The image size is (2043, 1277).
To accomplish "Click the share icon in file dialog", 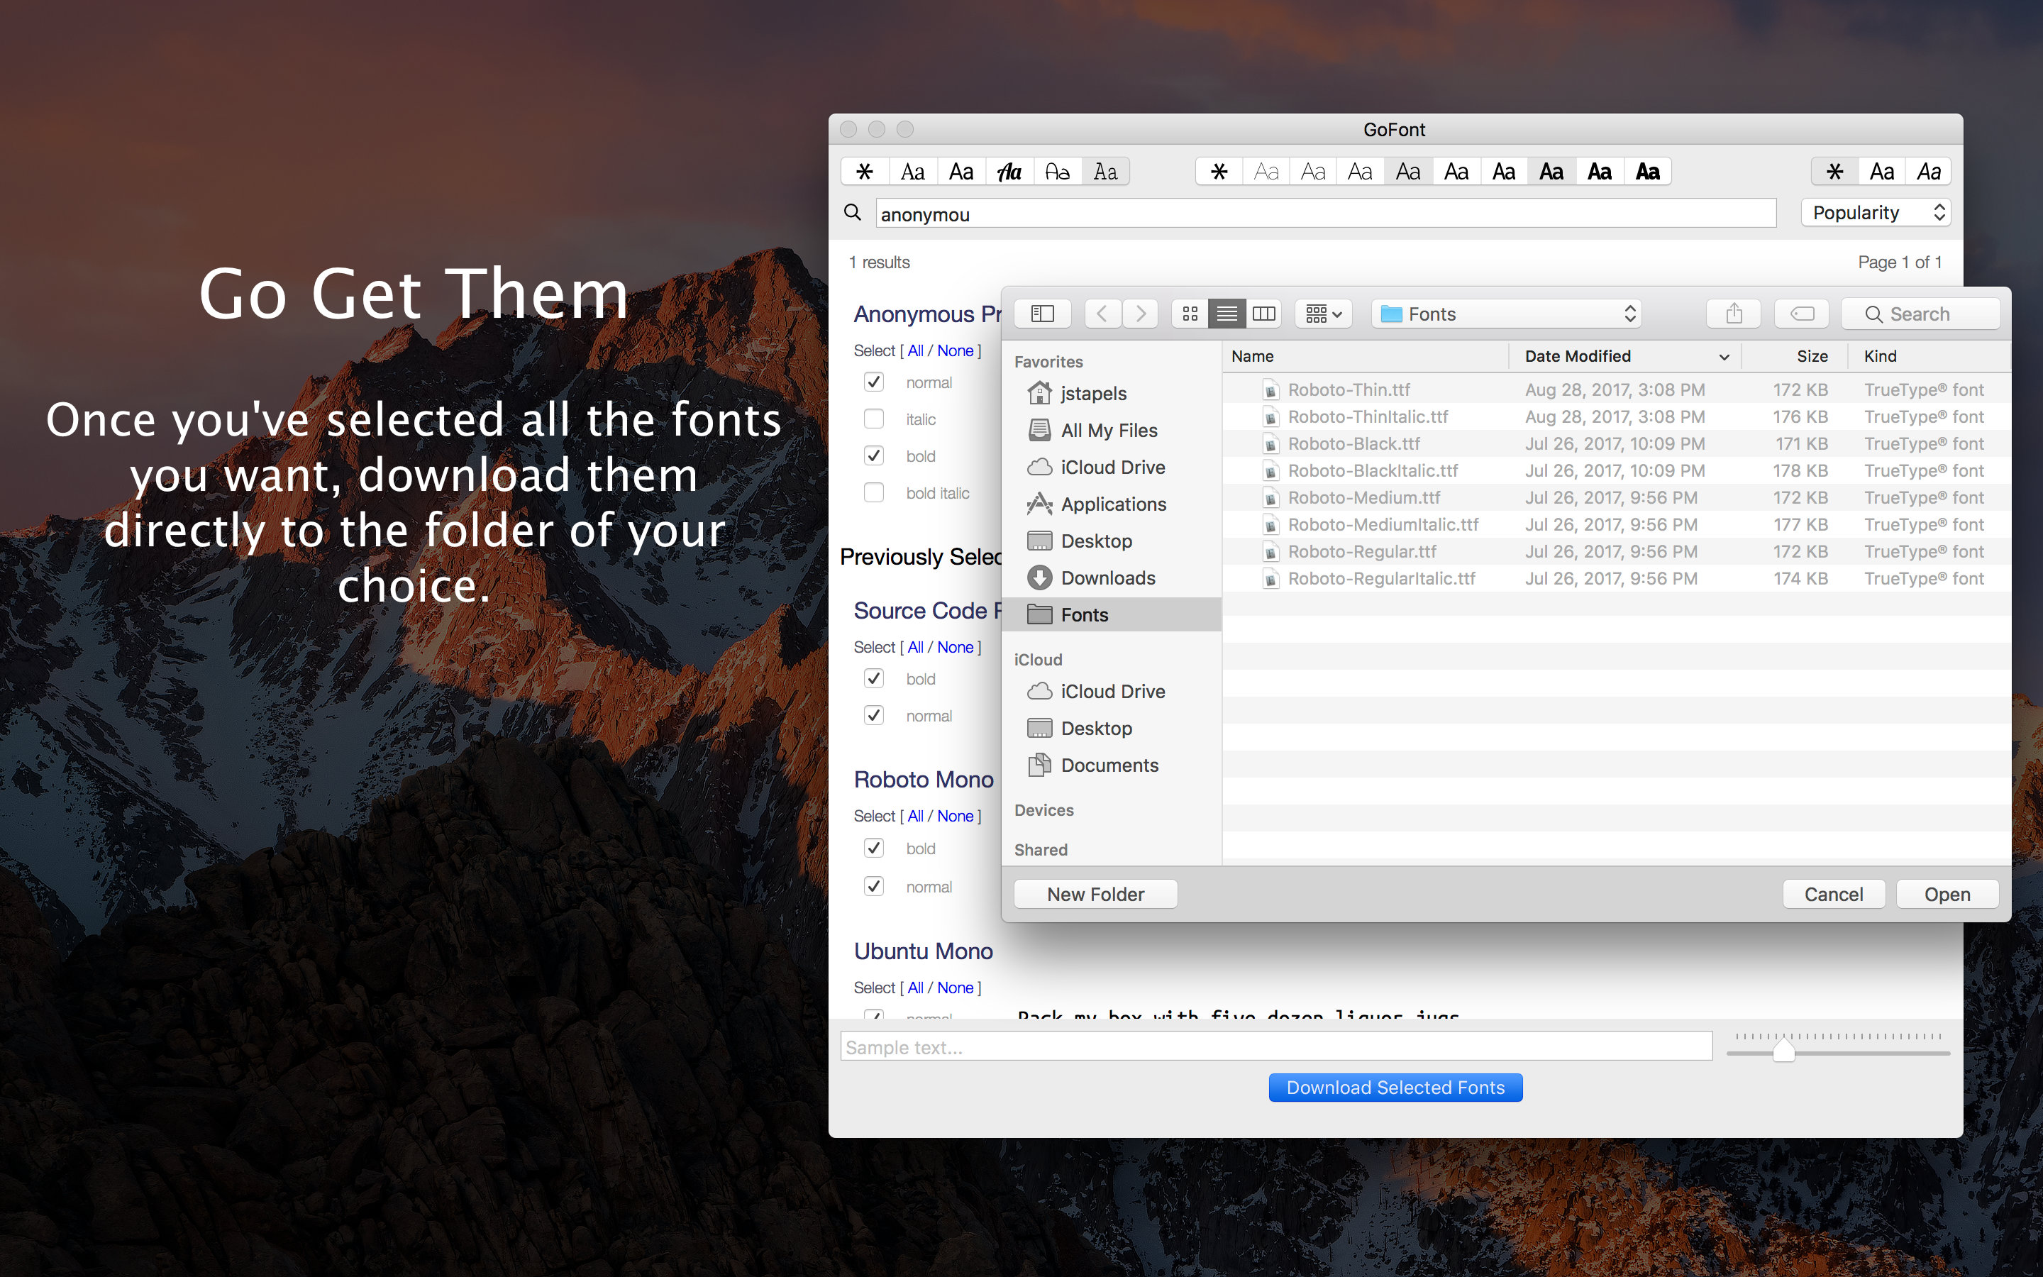I will point(1733,314).
